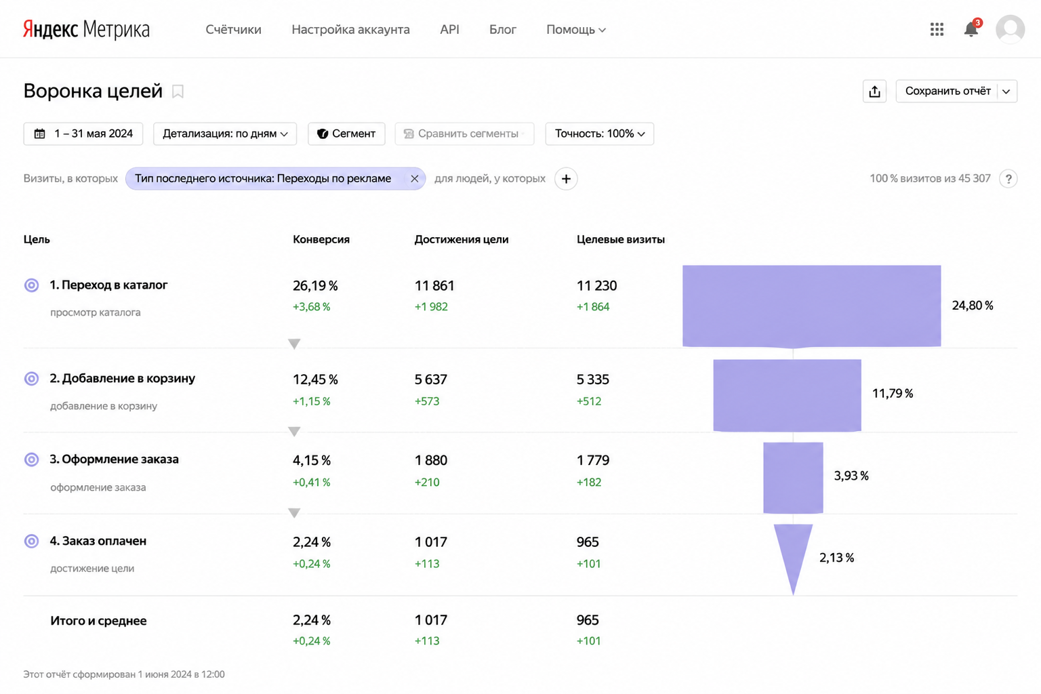This screenshot has width=1041, height=694.
Task: Remove the Переходы по рекламе filter
Action: click(414, 179)
